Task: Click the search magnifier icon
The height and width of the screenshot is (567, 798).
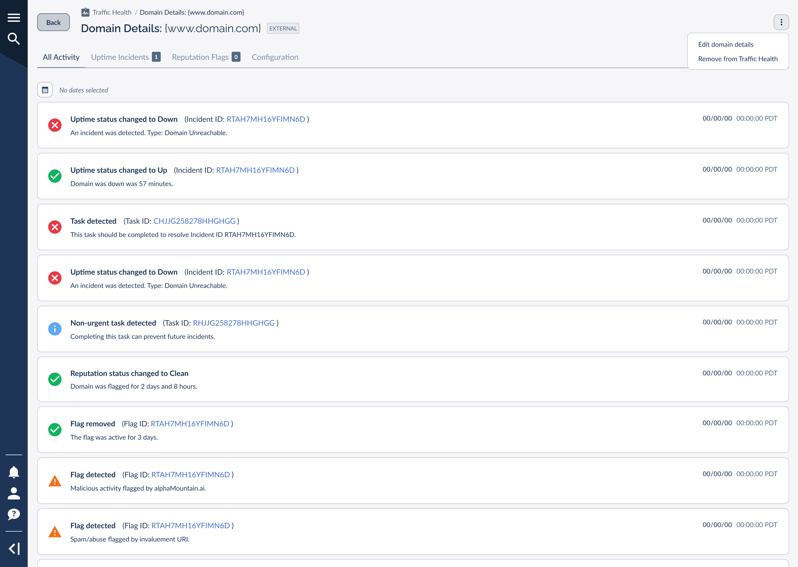Action: pos(14,38)
